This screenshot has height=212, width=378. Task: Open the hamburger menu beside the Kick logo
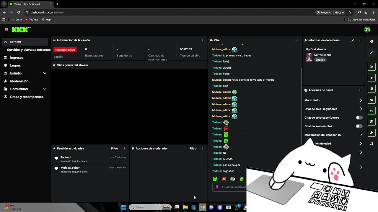point(6,30)
